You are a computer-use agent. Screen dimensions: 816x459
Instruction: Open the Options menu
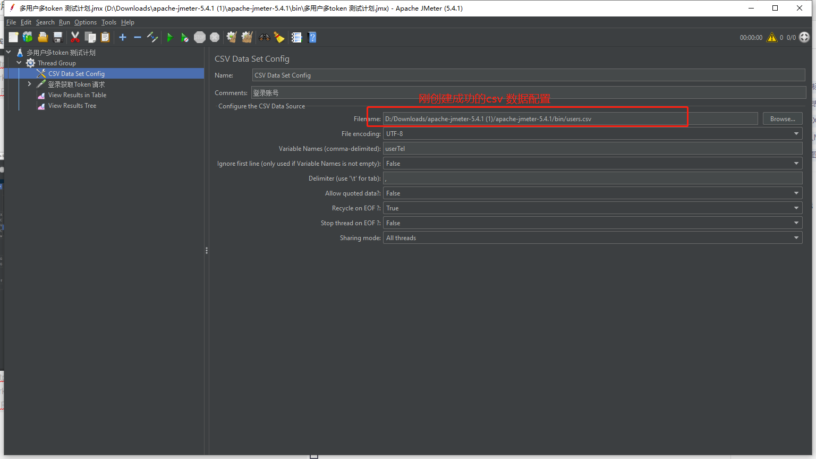(86, 22)
